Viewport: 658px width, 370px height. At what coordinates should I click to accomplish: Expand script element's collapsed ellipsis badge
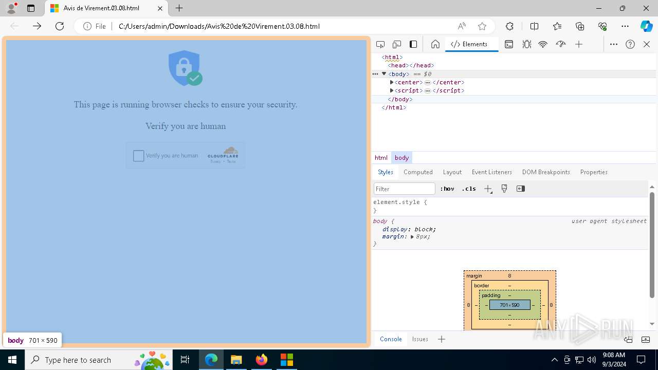[428, 90]
